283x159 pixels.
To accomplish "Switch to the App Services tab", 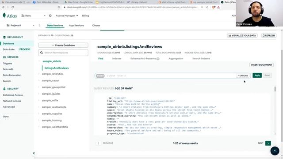I will [76, 26].
